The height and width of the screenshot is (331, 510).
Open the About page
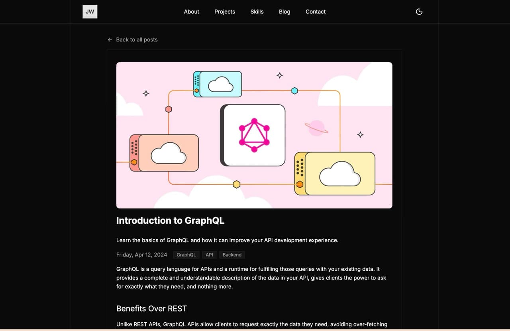click(191, 12)
